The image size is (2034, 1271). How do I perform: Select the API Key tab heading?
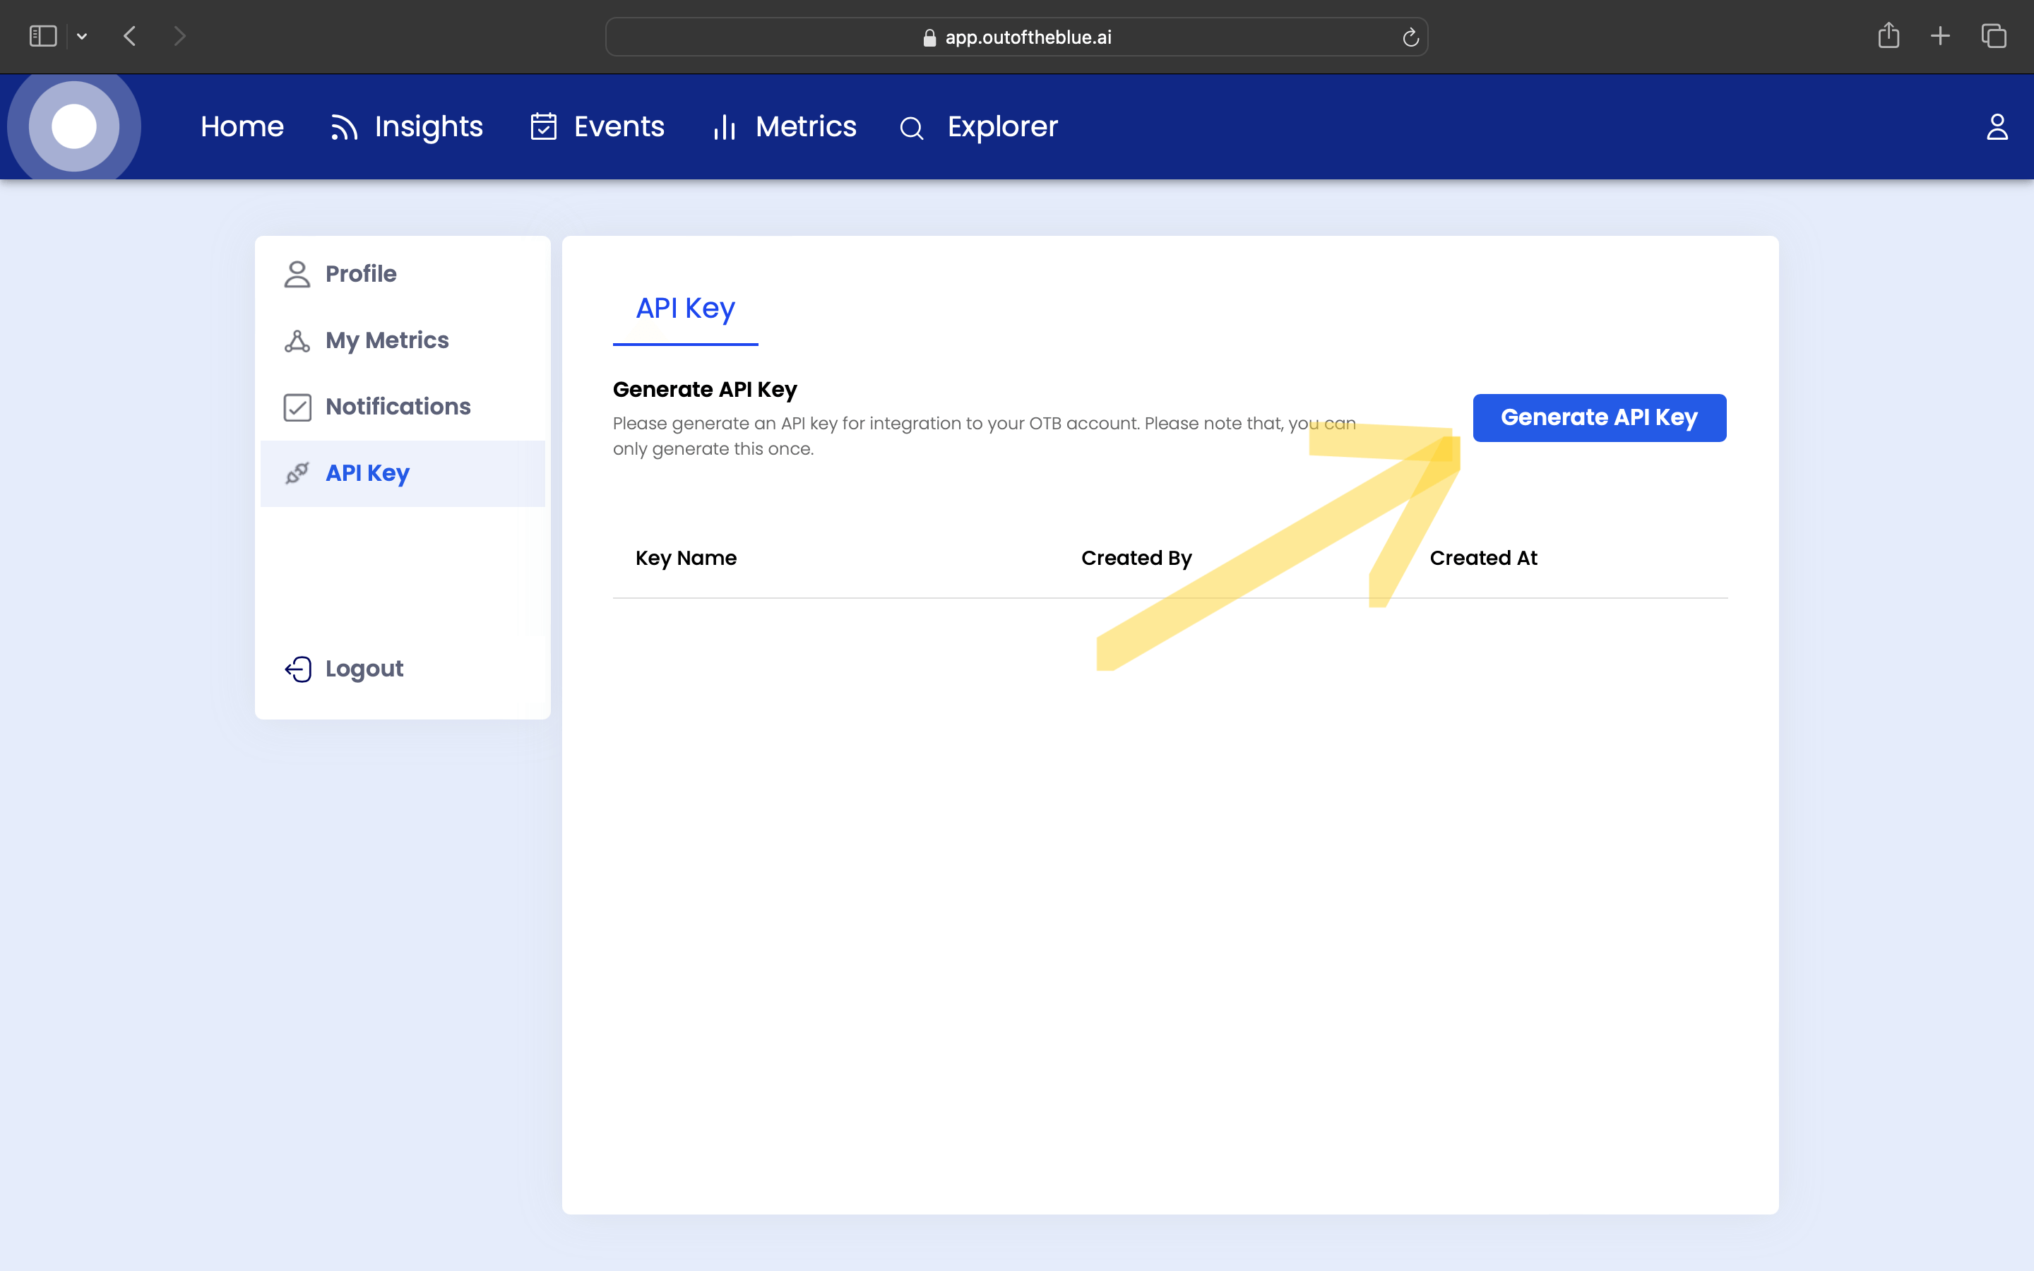tap(685, 309)
